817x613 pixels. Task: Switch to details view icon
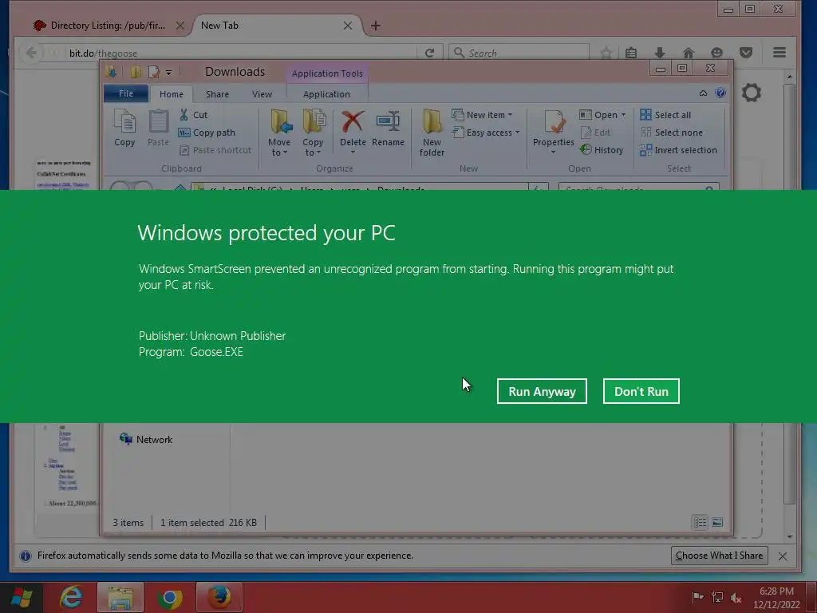(701, 522)
